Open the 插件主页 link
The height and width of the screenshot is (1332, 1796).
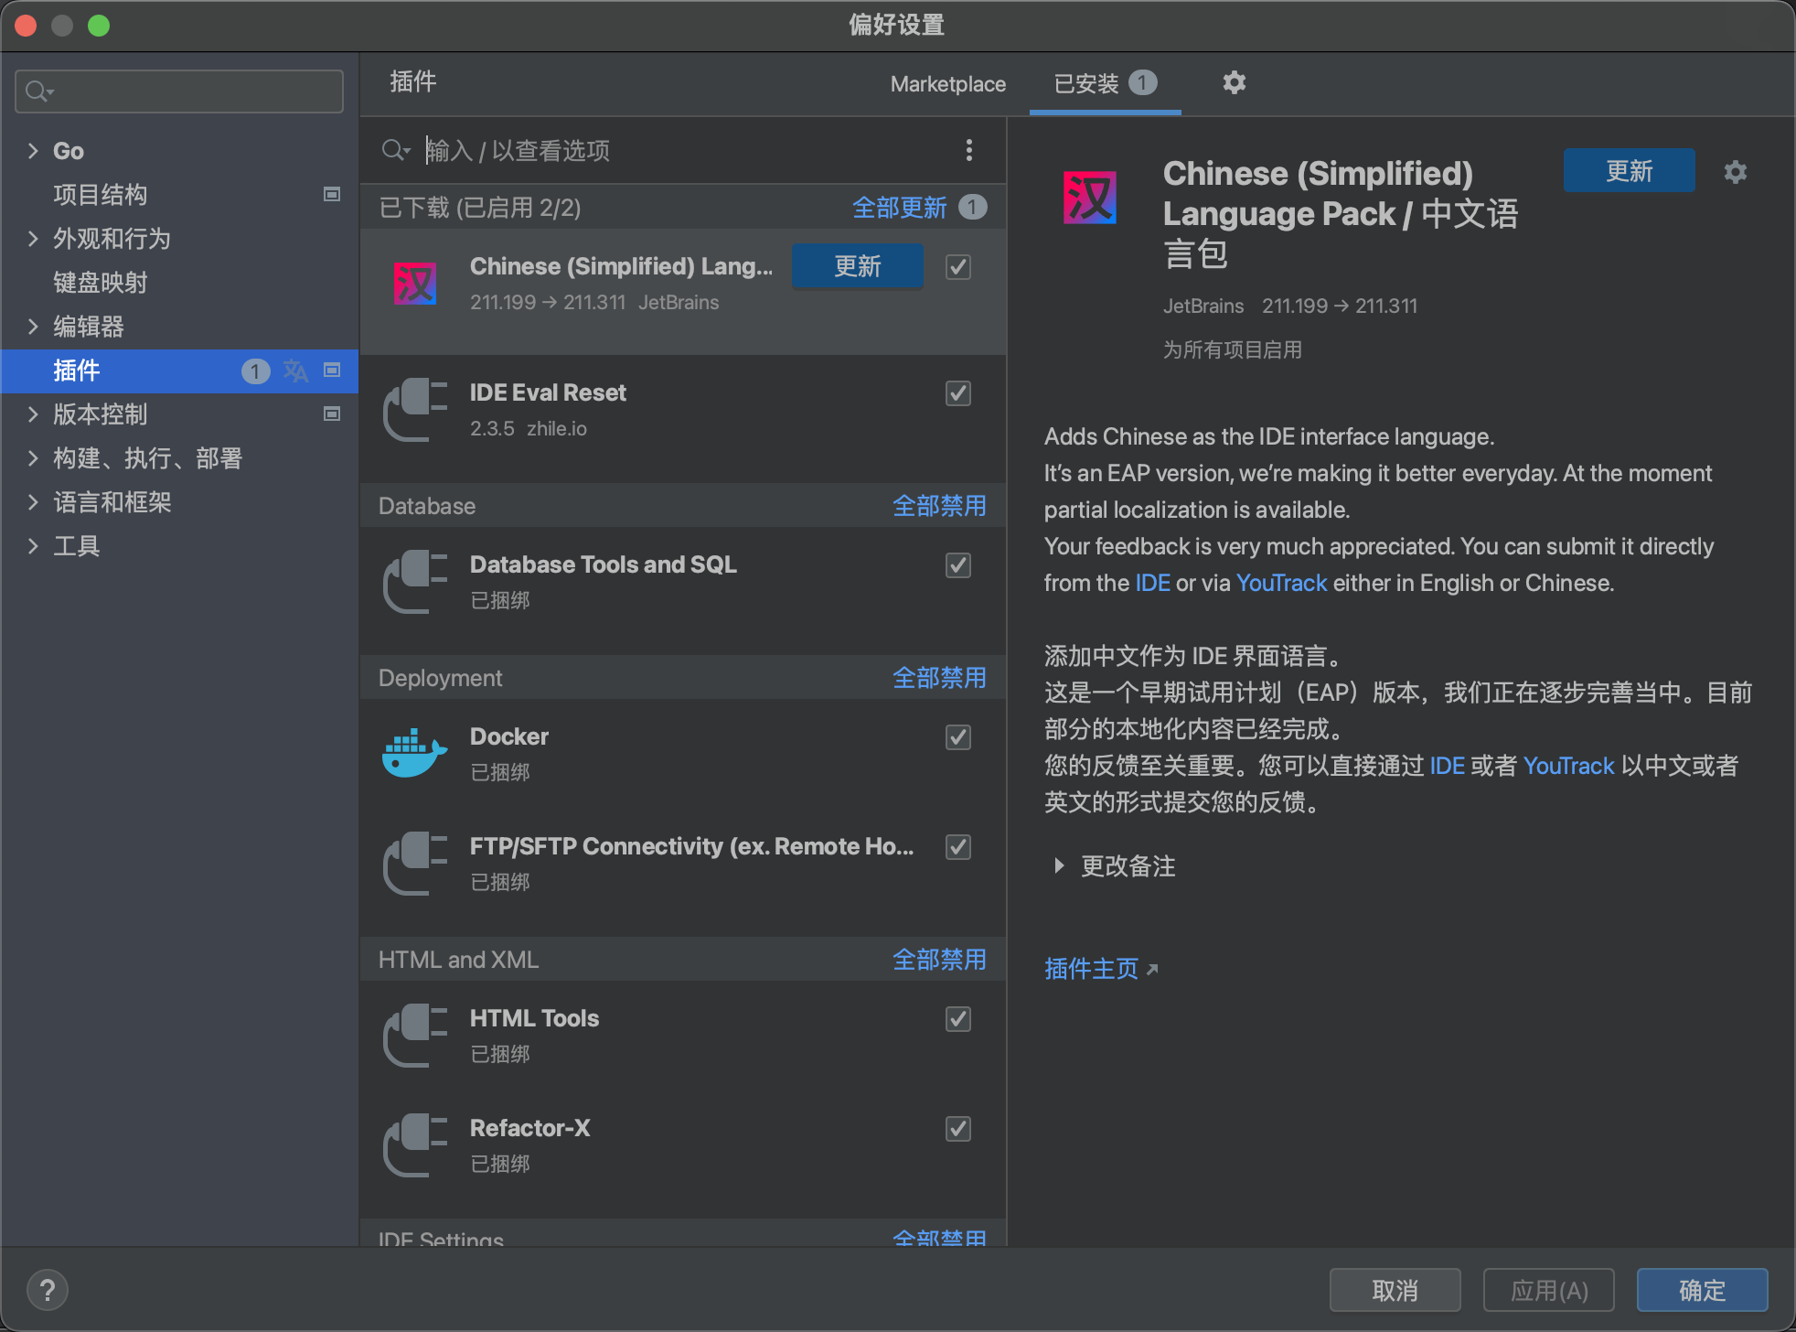[x=1091, y=969]
